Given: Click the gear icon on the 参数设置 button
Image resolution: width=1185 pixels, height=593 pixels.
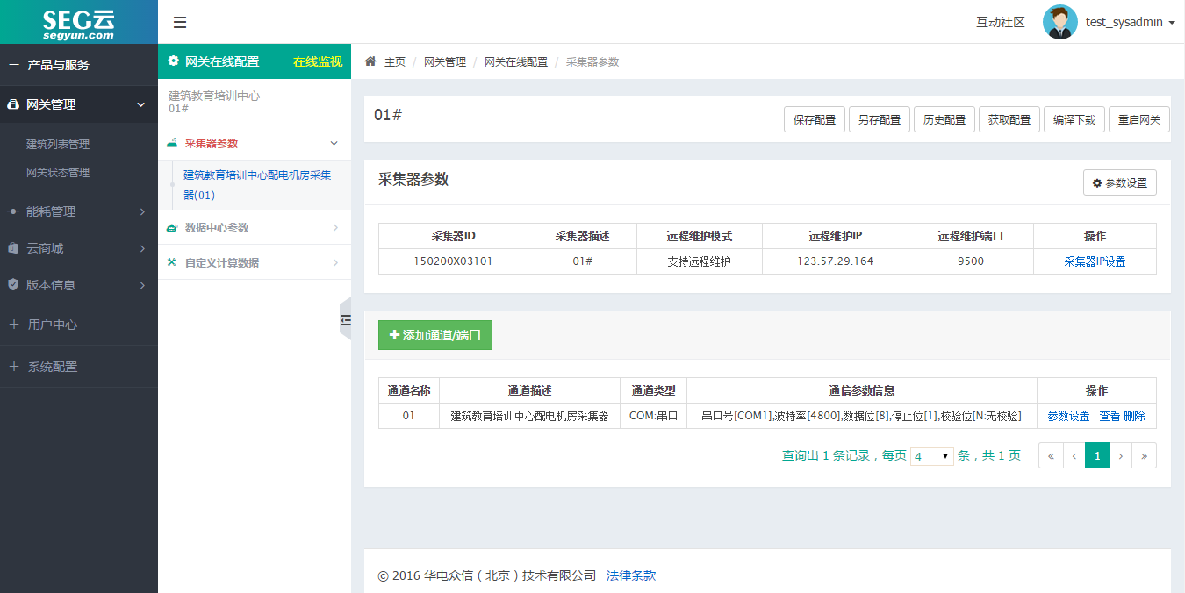Looking at the screenshot, I should point(1096,182).
